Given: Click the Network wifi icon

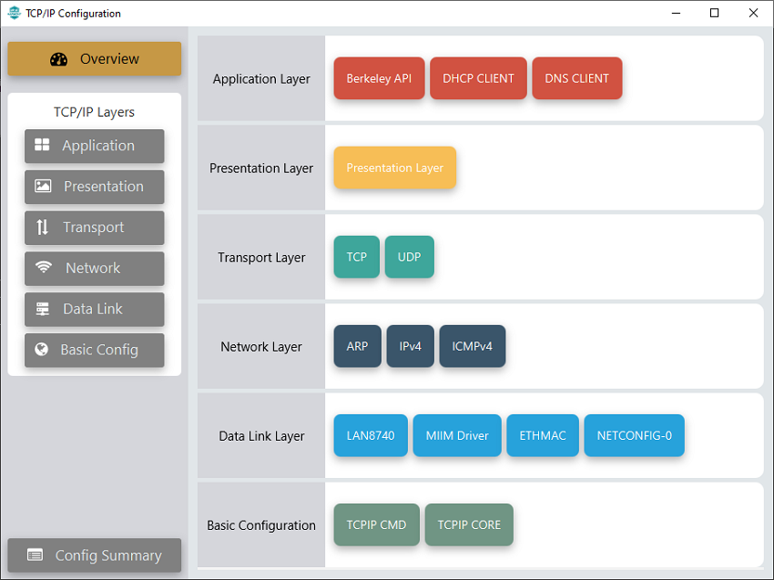Looking at the screenshot, I should pyautogui.click(x=44, y=268).
